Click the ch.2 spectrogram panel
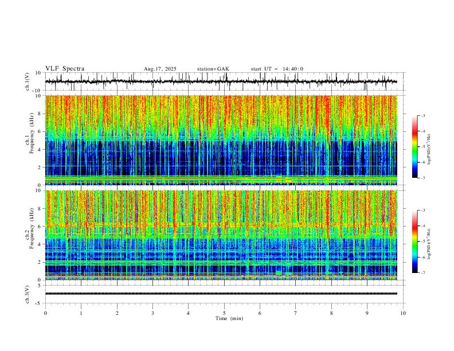Viewport: 454px width, 351px height. (x=221, y=235)
